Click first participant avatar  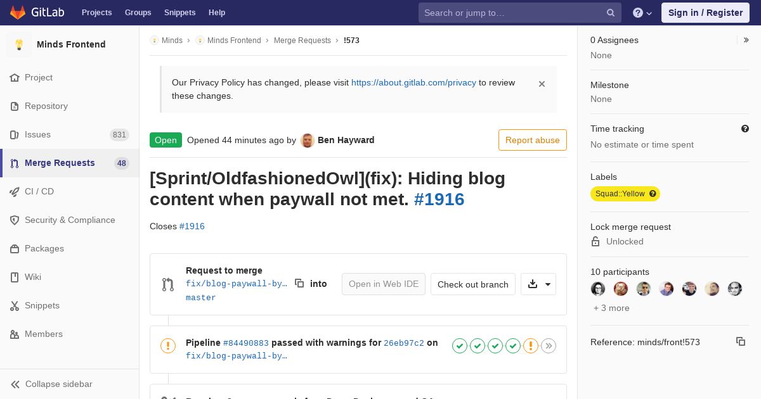(598, 289)
